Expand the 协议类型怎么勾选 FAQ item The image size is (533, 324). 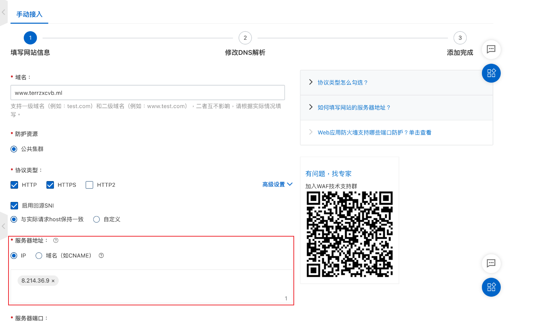tap(342, 82)
